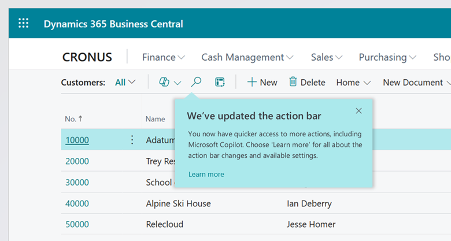
Task: Open customer number 40000
Action: 77,203
